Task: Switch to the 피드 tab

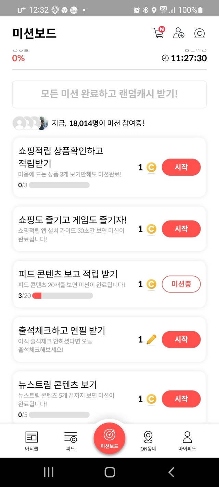Action: coord(70,440)
